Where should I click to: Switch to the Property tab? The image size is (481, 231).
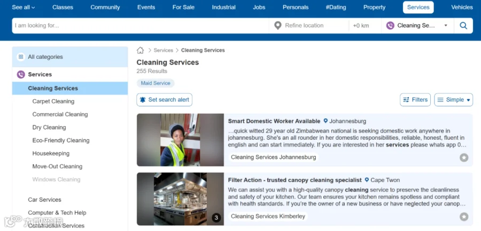point(374,7)
